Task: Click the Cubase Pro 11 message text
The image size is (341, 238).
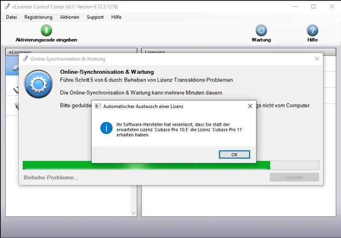Action: [x=180, y=129]
